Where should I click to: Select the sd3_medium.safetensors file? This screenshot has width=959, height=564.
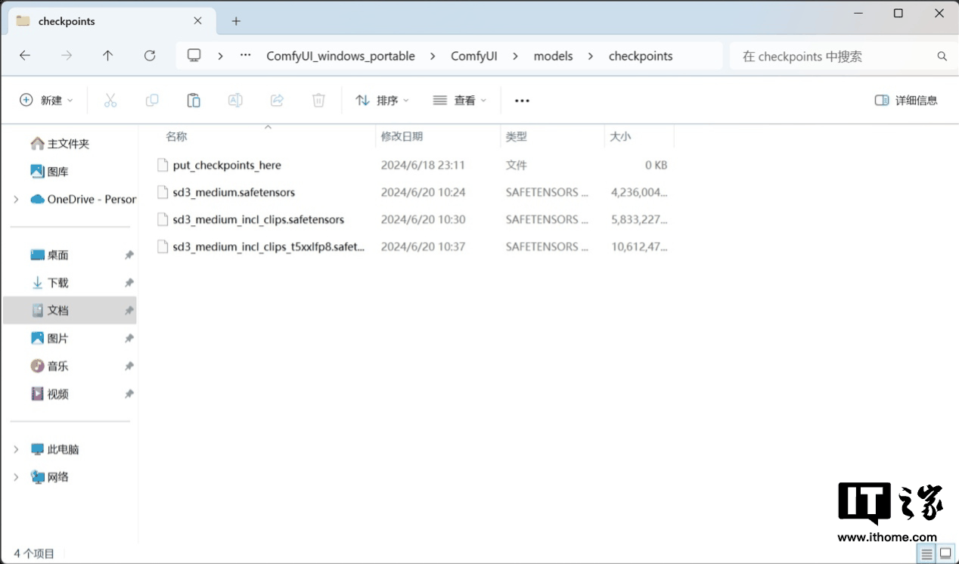pyautogui.click(x=234, y=192)
